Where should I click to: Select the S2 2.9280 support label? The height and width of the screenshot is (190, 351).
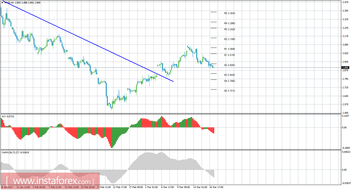coord(229,65)
